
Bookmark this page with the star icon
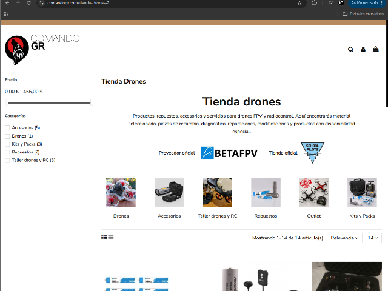299,3
